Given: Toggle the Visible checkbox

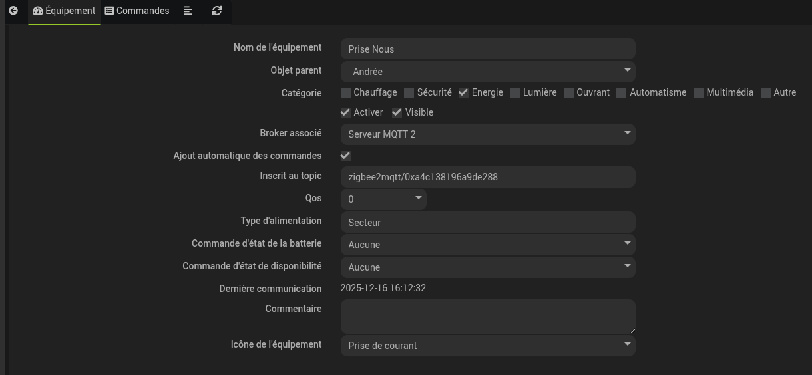Looking at the screenshot, I should click(397, 112).
